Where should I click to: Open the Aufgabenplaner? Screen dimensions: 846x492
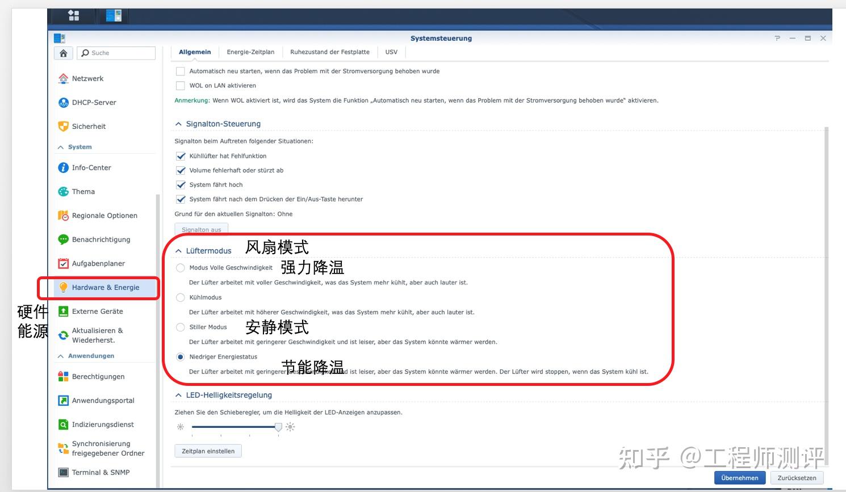coord(98,263)
